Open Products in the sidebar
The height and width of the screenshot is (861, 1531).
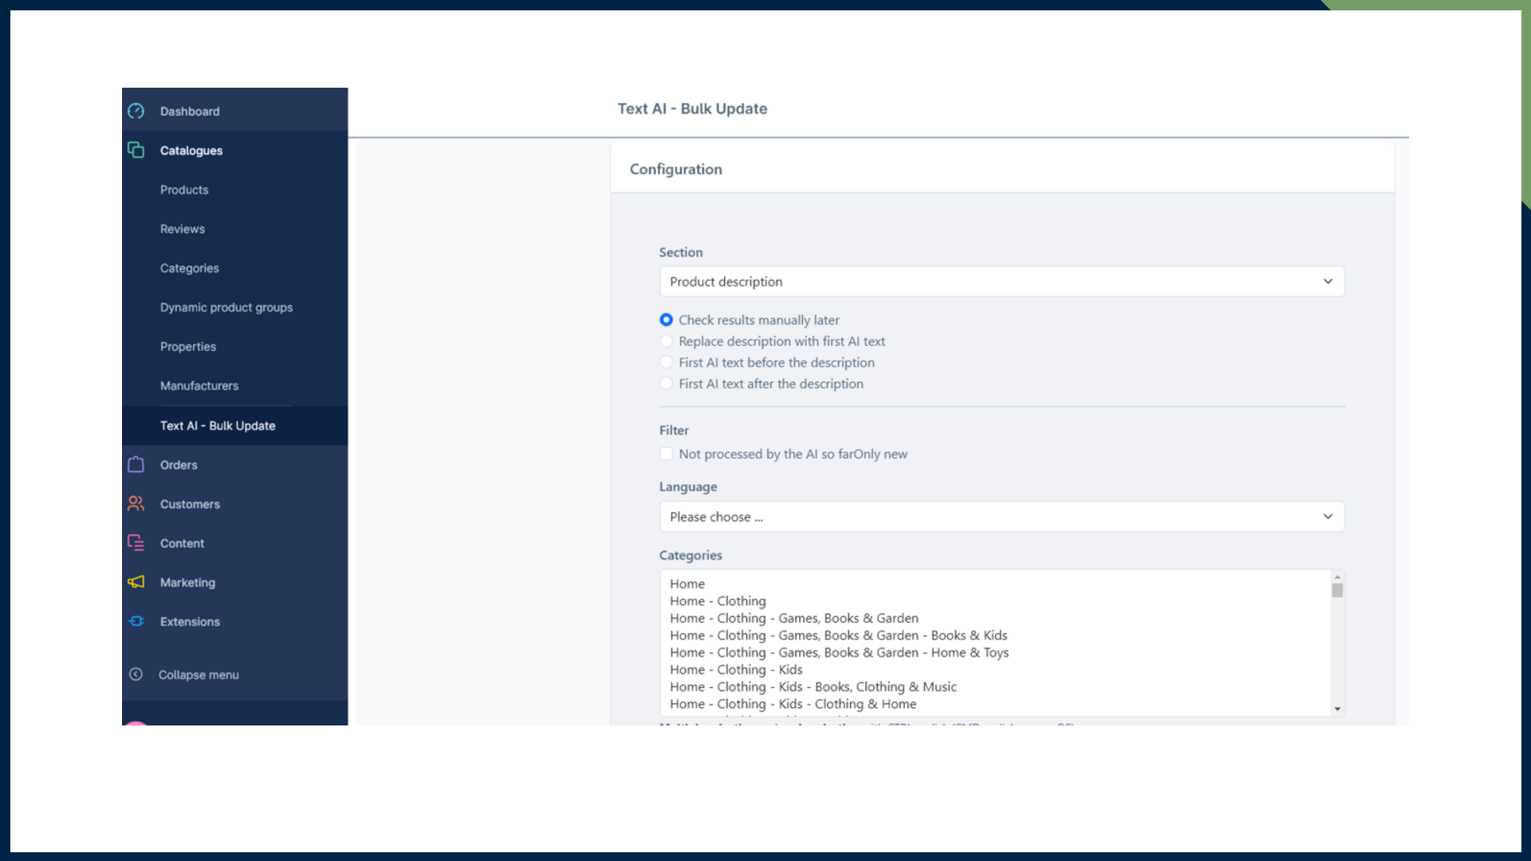click(x=184, y=190)
